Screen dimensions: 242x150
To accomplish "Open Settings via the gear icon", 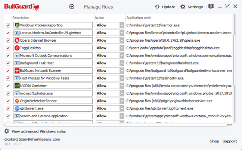I will click(183, 7).
